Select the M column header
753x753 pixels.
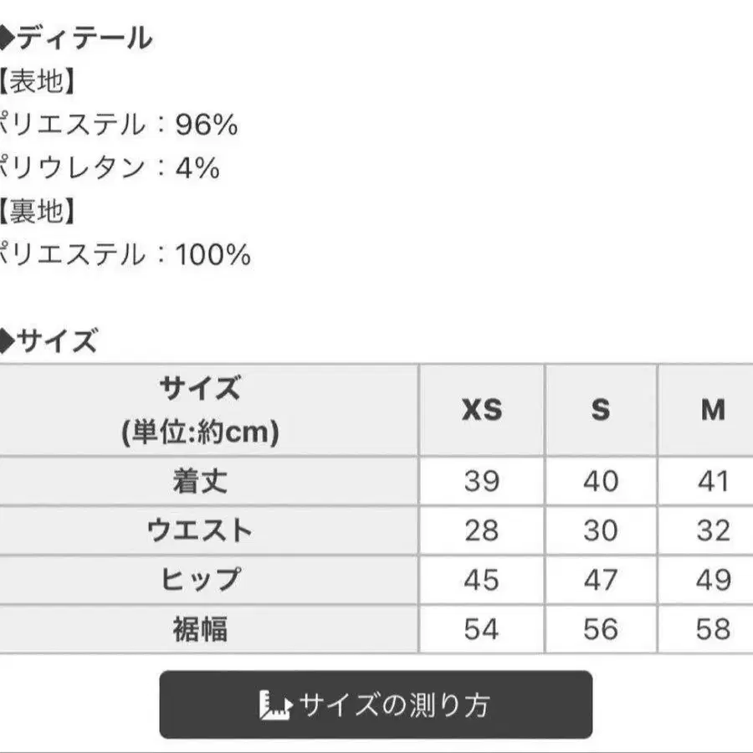click(x=713, y=410)
